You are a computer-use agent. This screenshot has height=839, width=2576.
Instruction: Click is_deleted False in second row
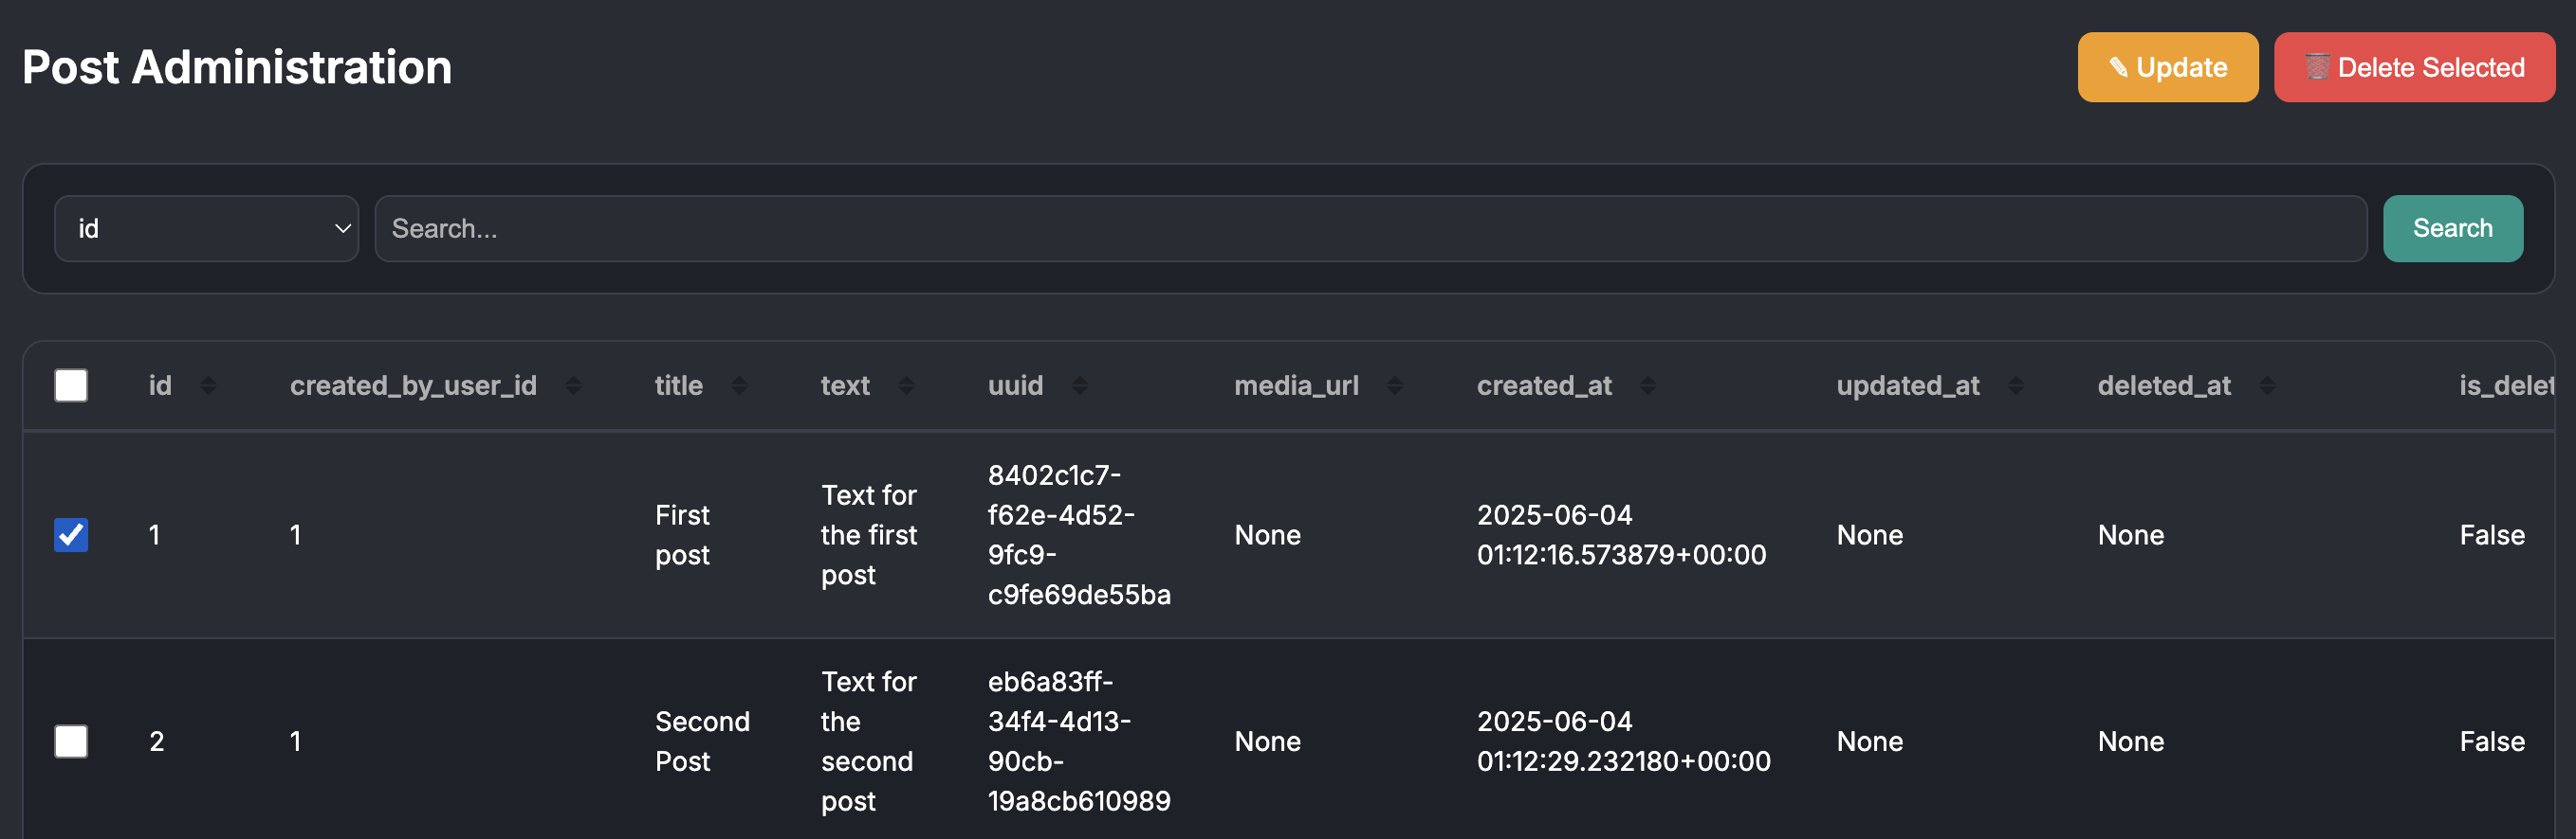click(x=2492, y=742)
